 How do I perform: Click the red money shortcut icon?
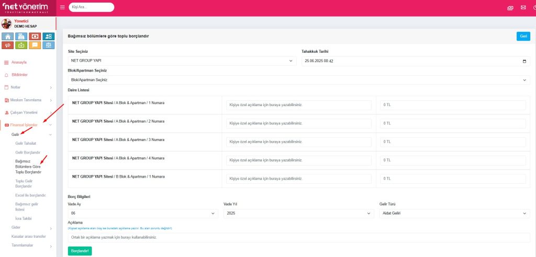(x=35, y=36)
